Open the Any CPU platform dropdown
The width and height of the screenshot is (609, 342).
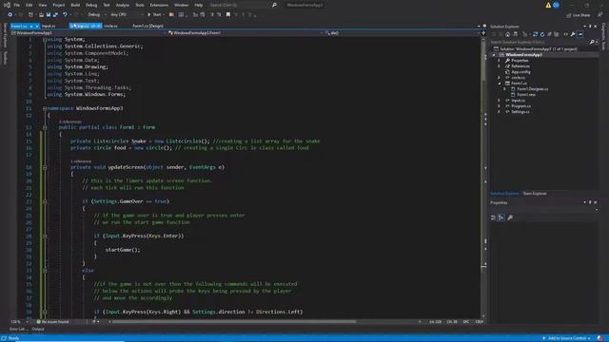pyautogui.click(x=127, y=15)
